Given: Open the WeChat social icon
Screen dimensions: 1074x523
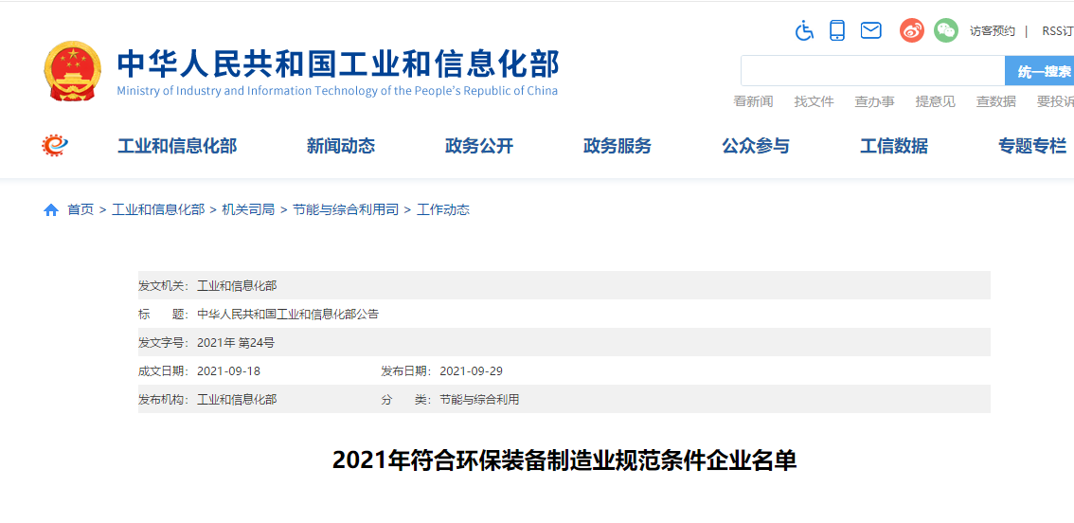Looking at the screenshot, I should (945, 30).
